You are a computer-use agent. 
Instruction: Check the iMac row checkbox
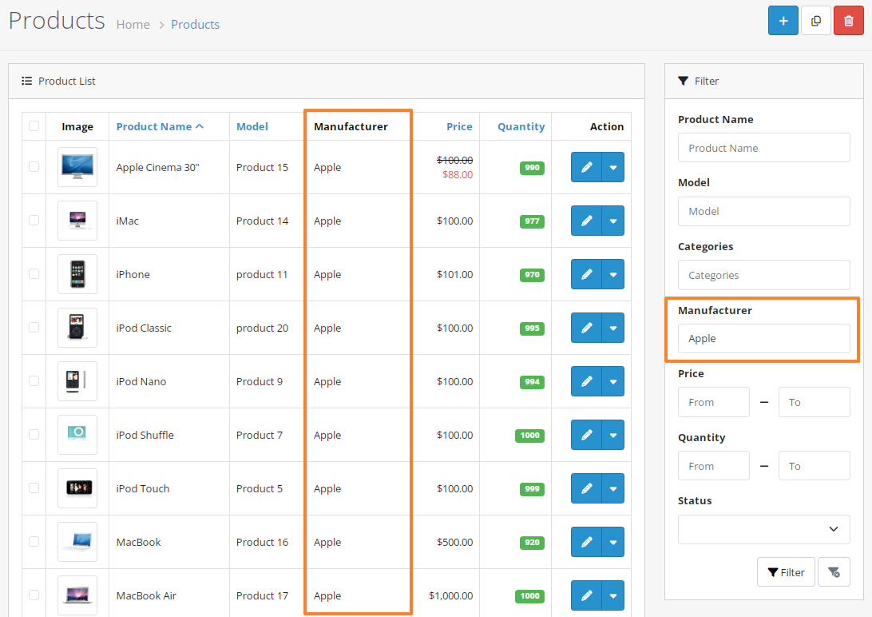(x=34, y=220)
